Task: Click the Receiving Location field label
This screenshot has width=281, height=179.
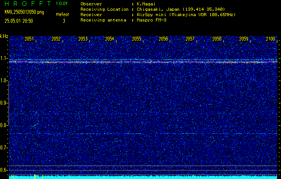Action: (x=105, y=9)
